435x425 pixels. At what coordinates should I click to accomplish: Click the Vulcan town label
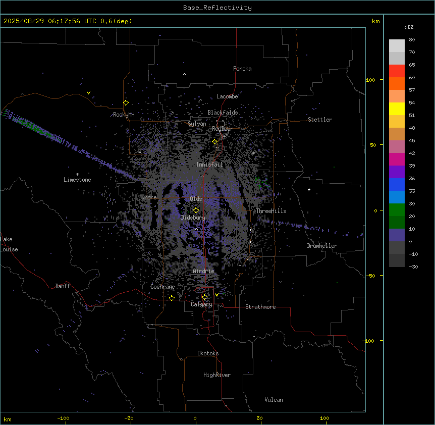click(274, 400)
